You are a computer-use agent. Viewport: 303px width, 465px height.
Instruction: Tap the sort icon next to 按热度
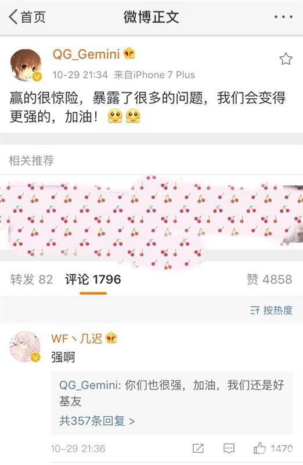(255, 310)
